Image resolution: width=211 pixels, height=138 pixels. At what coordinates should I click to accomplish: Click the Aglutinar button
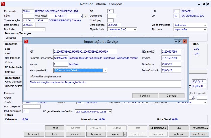point(179,134)
